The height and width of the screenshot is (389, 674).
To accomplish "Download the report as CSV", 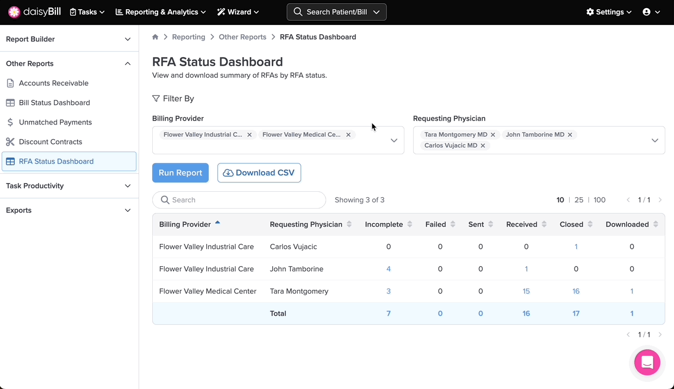I will click(259, 173).
